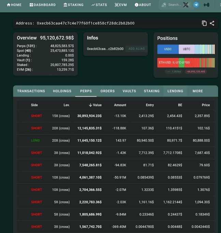Open the STATS nav item
This screenshot has height=233, width=221.
coord(99,5)
